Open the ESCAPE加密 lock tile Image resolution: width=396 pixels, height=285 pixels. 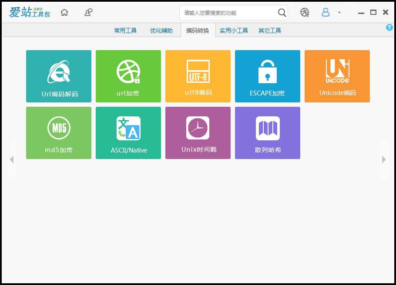(x=268, y=76)
